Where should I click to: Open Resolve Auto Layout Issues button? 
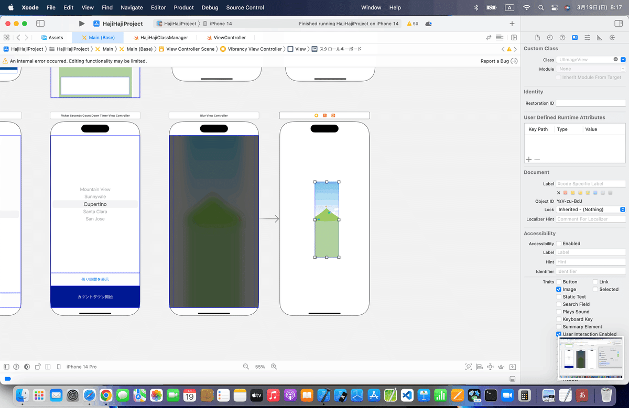[501, 367]
